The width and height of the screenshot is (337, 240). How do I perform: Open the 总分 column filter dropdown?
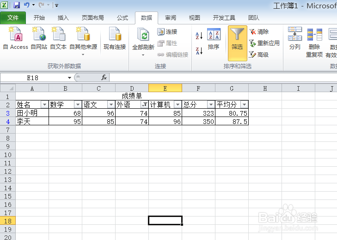pos(211,105)
